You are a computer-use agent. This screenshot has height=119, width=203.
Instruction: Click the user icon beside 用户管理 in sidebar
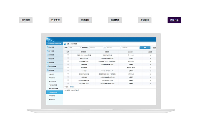tap(48, 47)
